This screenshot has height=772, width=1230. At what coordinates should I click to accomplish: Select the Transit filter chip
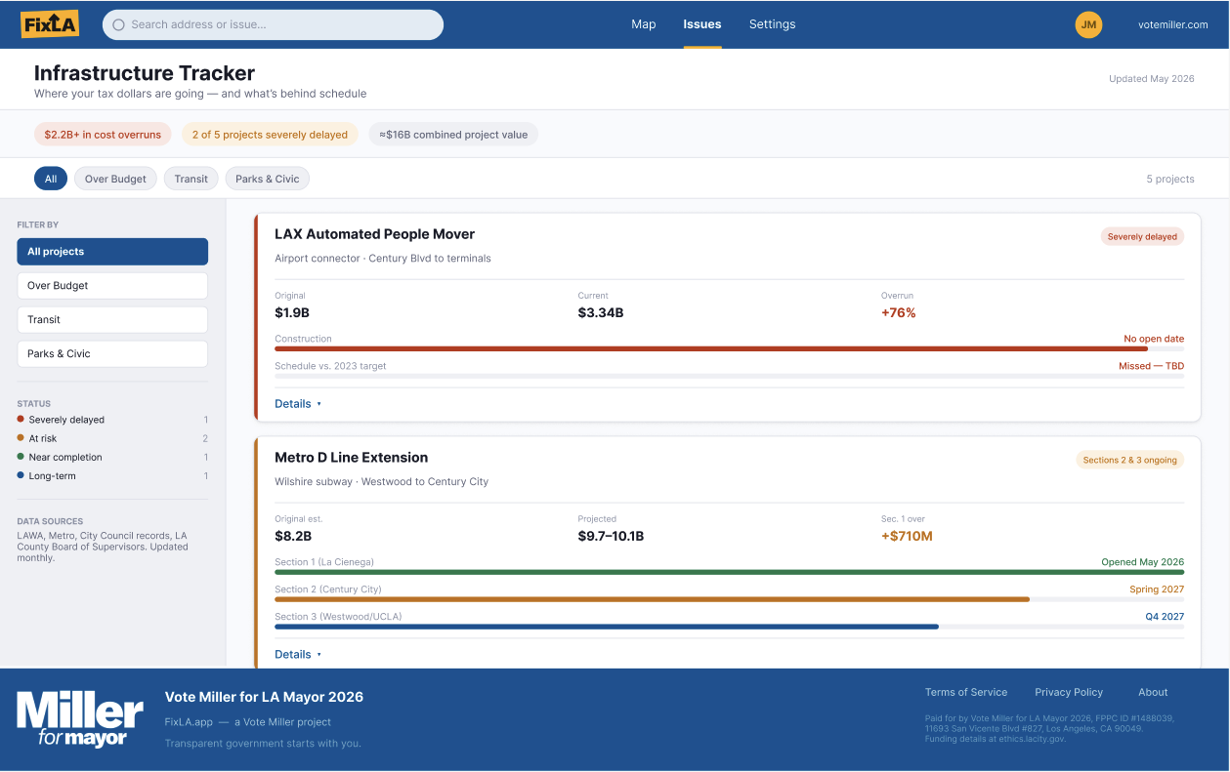point(191,179)
